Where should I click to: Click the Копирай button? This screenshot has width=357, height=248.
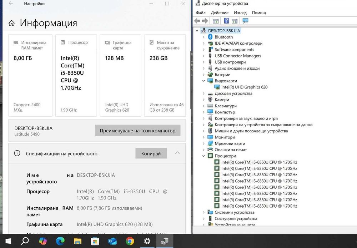[x=151, y=153]
